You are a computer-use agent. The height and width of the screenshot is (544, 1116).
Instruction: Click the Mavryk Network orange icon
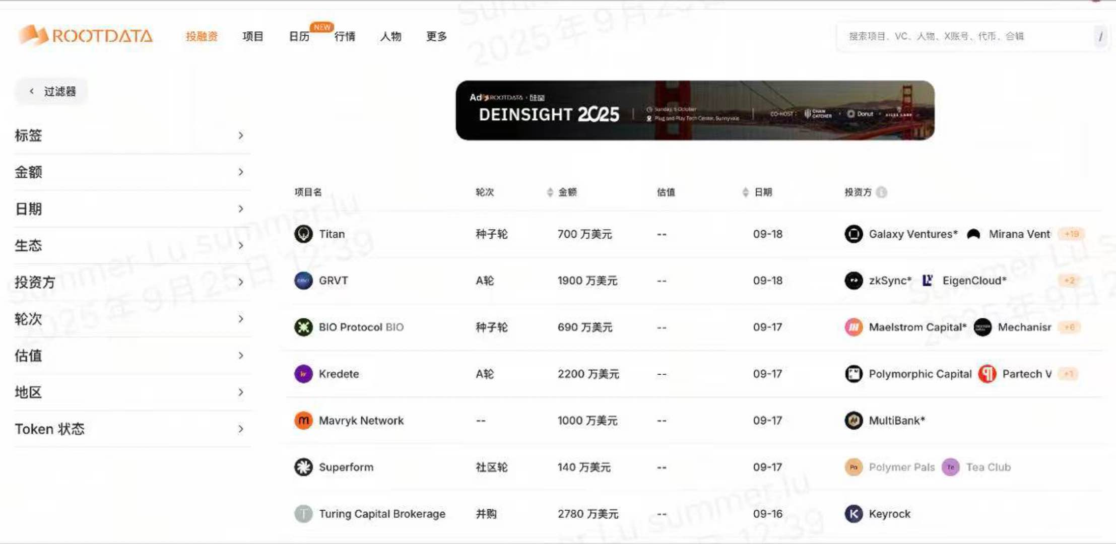click(303, 421)
